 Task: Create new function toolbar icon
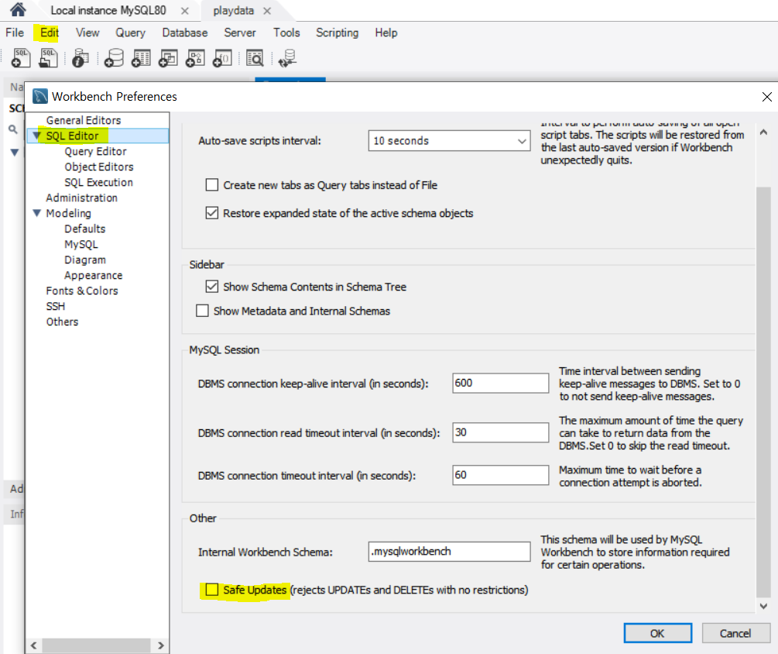222,58
